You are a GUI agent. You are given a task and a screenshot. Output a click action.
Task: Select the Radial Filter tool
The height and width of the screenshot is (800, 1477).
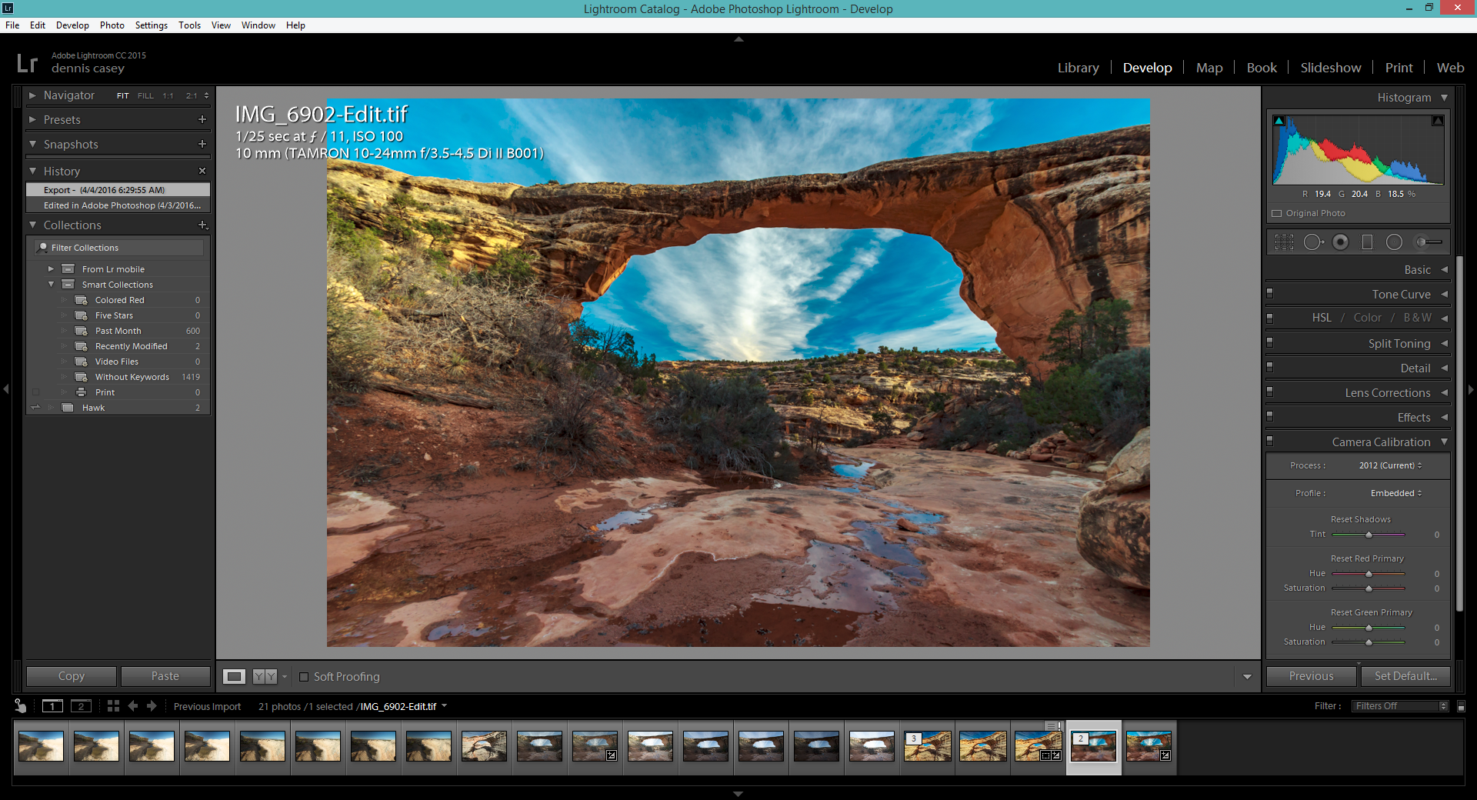(1394, 242)
